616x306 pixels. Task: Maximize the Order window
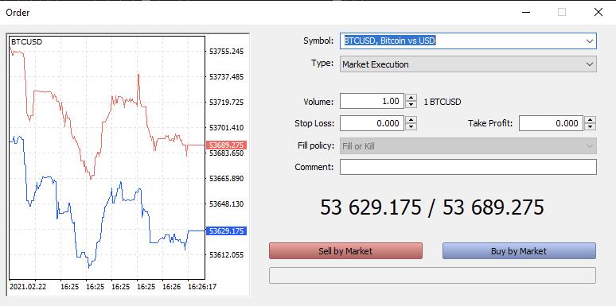pyautogui.click(x=562, y=12)
